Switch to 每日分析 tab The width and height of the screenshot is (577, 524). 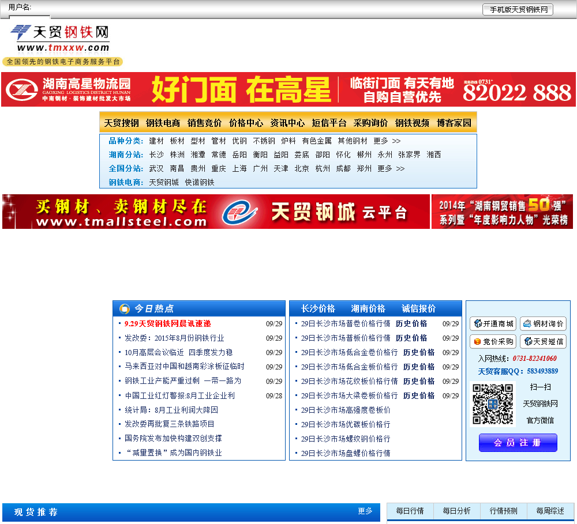[x=456, y=511]
